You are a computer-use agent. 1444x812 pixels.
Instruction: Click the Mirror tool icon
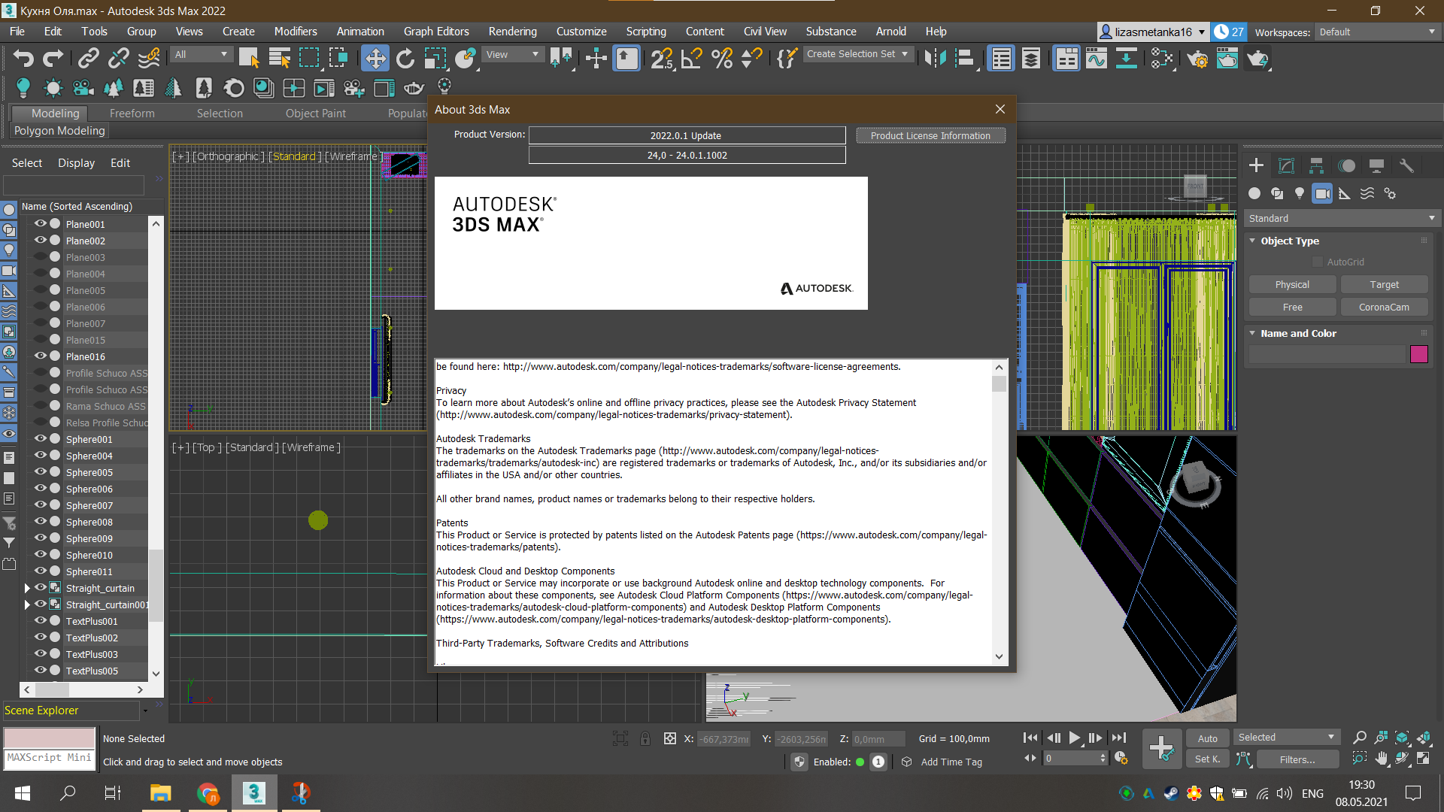tap(935, 59)
